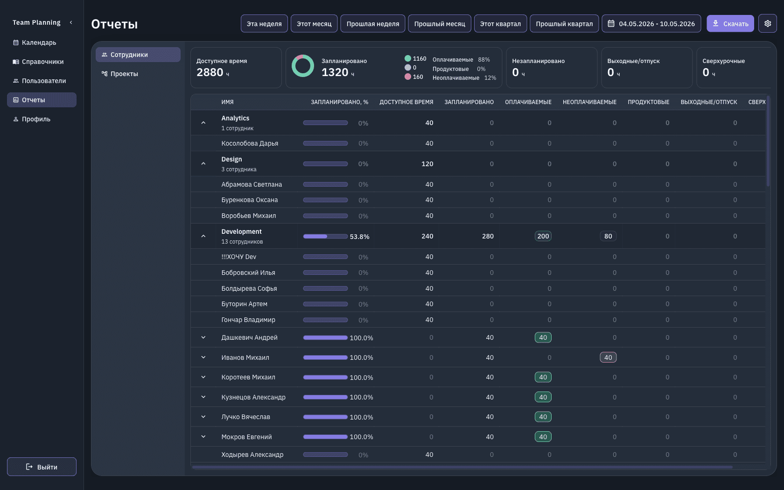Click the teal Оплачиваемые legend dot
Image resolution: width=784 pixels, height=490 pixels.
(408, 59)
